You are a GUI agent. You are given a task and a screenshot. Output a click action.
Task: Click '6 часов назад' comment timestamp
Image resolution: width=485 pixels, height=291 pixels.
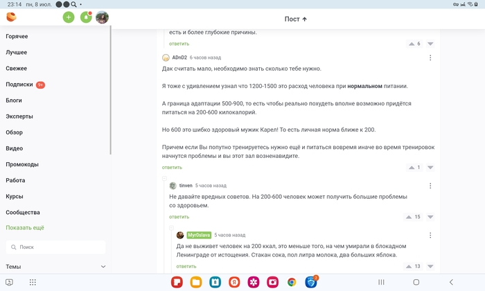(x=205, y=58)
